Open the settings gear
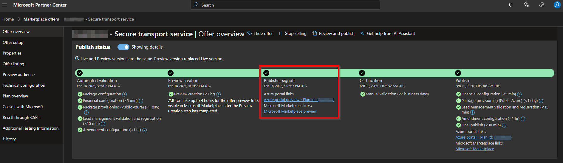The width and height of the screenshot is (563, 163). click(542, 5)
